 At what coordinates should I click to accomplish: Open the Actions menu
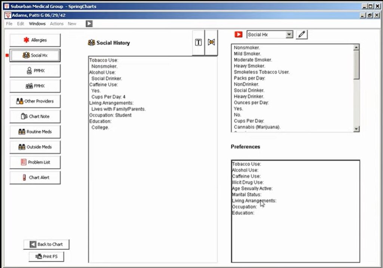pyautogui.click(x=56, y=24)
